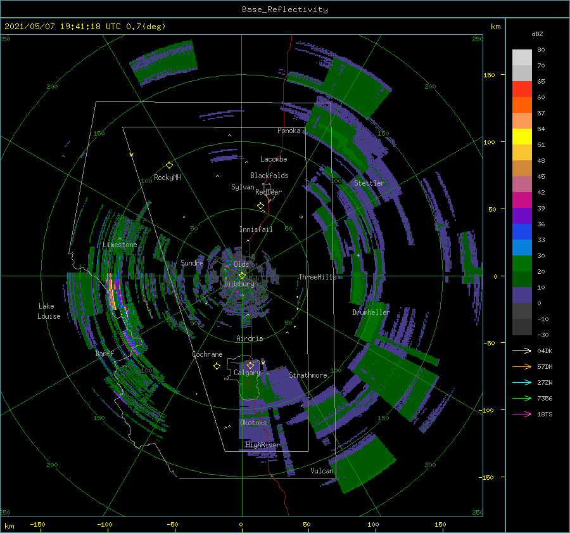This screenshot has height=533, width=570.
Task: Click the Calgary city label
Action: tap(247, 373)
